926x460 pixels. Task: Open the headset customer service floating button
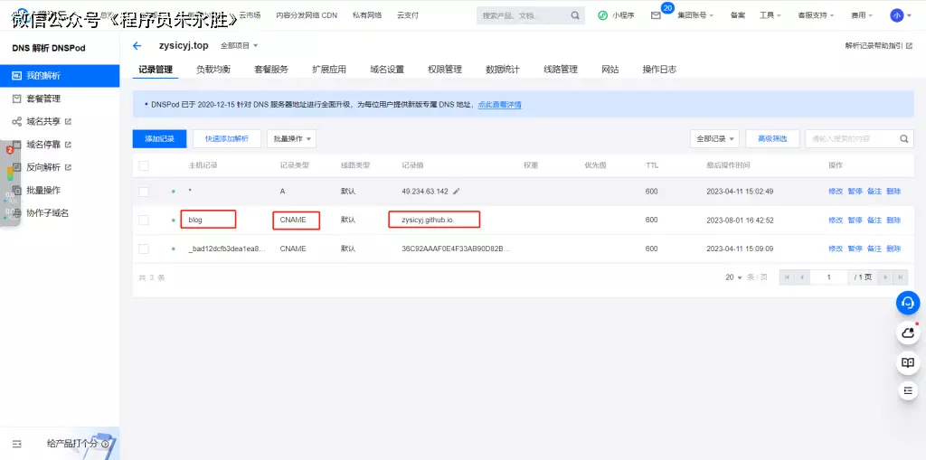[908, 304]
